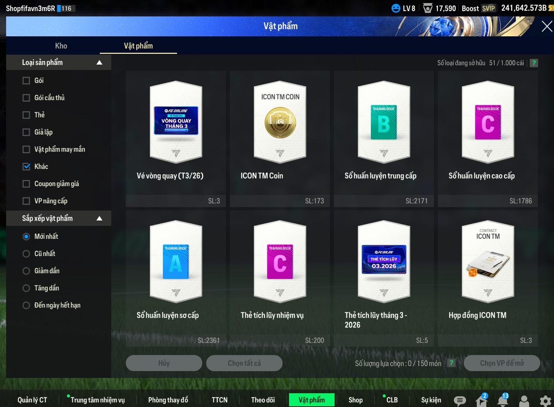Select the Cũ nhất sort radio button
Viewport: 554px width, 407px height.
tap(26, 254)
